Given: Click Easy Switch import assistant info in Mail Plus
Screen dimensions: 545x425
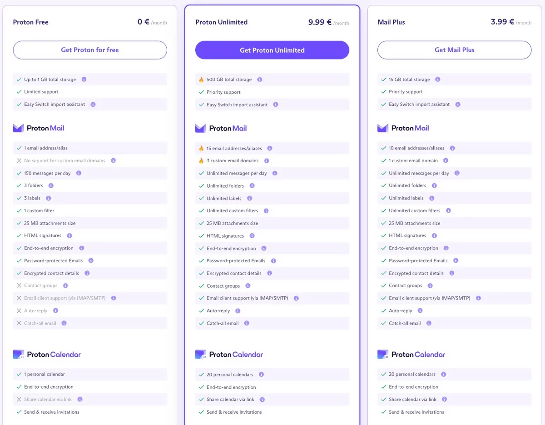Looking at the screenshot, I should pos(458,104).
